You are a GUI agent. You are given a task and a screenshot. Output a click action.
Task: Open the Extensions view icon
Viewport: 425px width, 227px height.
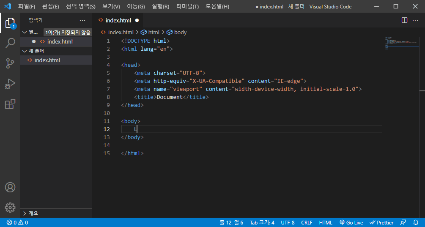(x=10, y=104)
